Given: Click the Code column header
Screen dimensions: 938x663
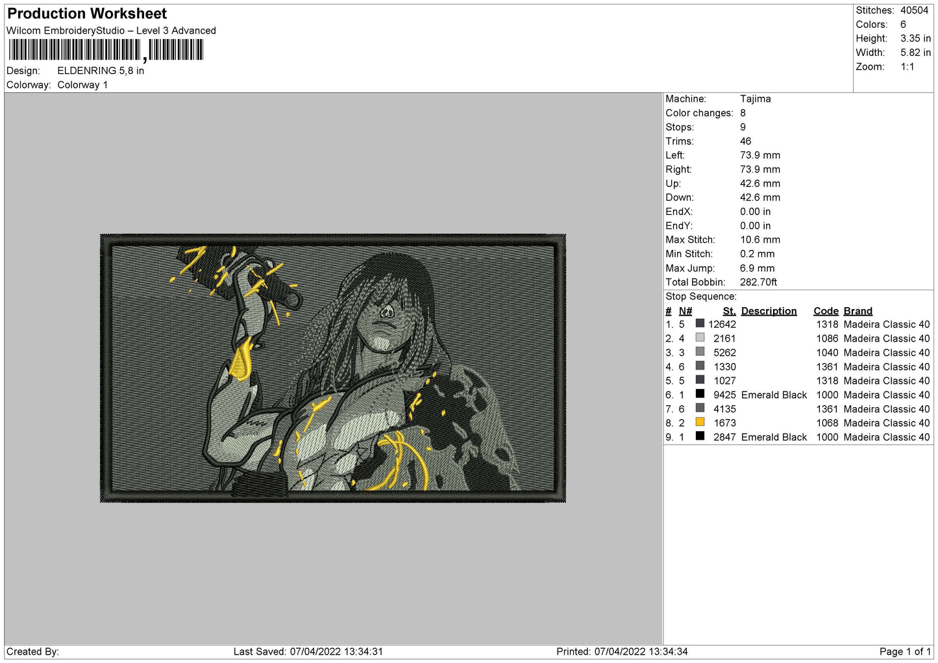Looking at the screenshot, I should tap(826, 311).
